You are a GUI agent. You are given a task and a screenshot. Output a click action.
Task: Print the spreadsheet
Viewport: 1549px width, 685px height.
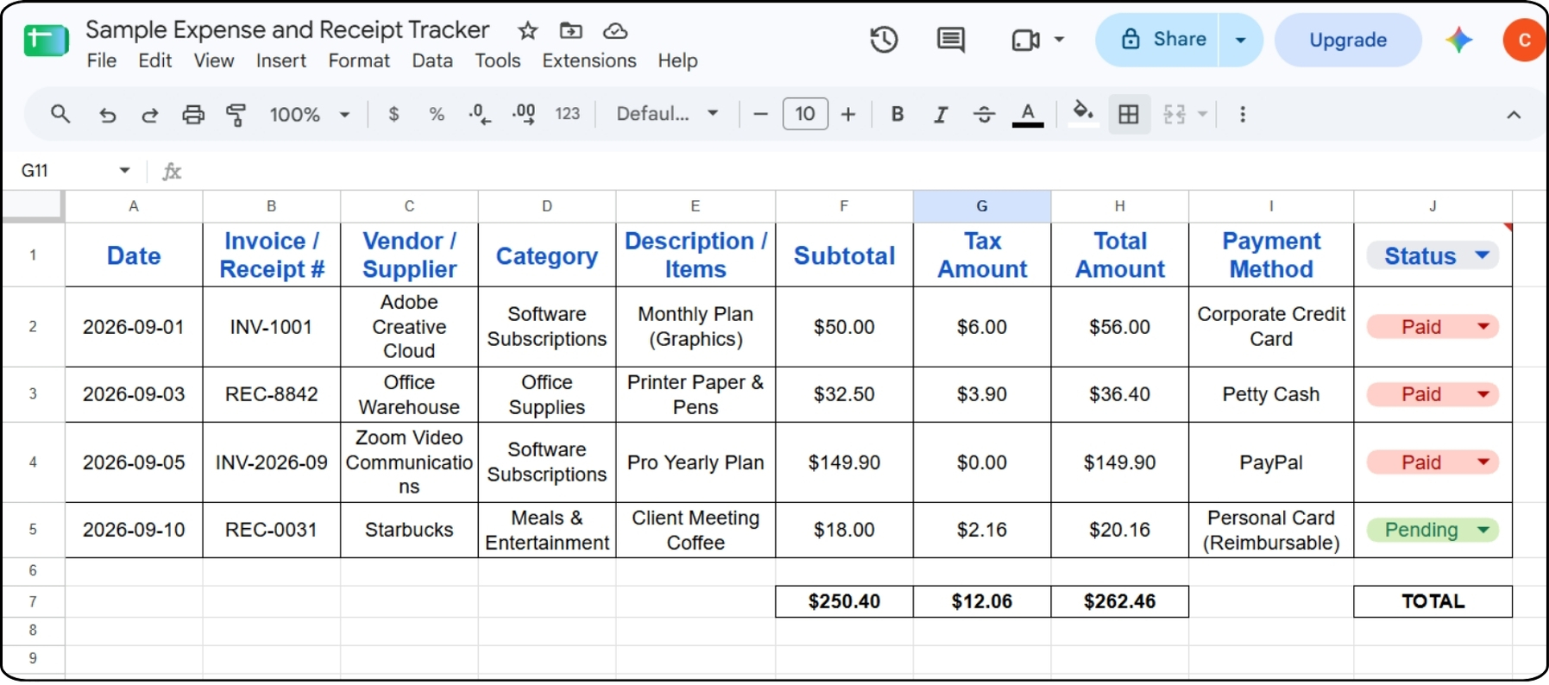coord(193,115)
